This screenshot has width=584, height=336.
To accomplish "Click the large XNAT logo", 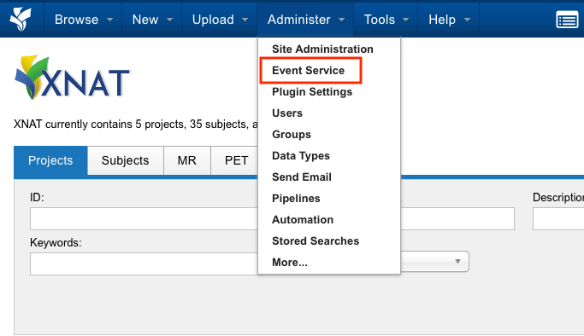I will (72, 78).
